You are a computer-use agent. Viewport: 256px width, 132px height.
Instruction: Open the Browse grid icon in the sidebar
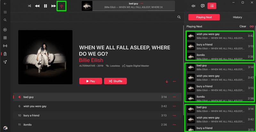click(5, 38)
